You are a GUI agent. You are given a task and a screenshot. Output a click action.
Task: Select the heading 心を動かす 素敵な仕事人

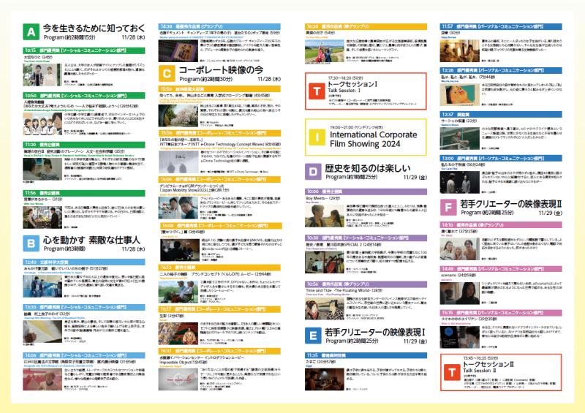pos(91,240)
